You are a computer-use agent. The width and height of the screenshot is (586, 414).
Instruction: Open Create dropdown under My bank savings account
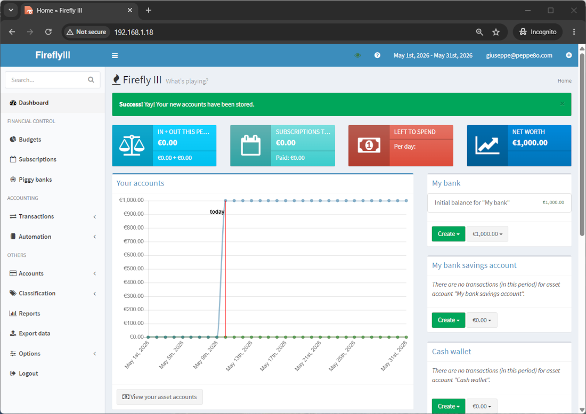point(449,320)
